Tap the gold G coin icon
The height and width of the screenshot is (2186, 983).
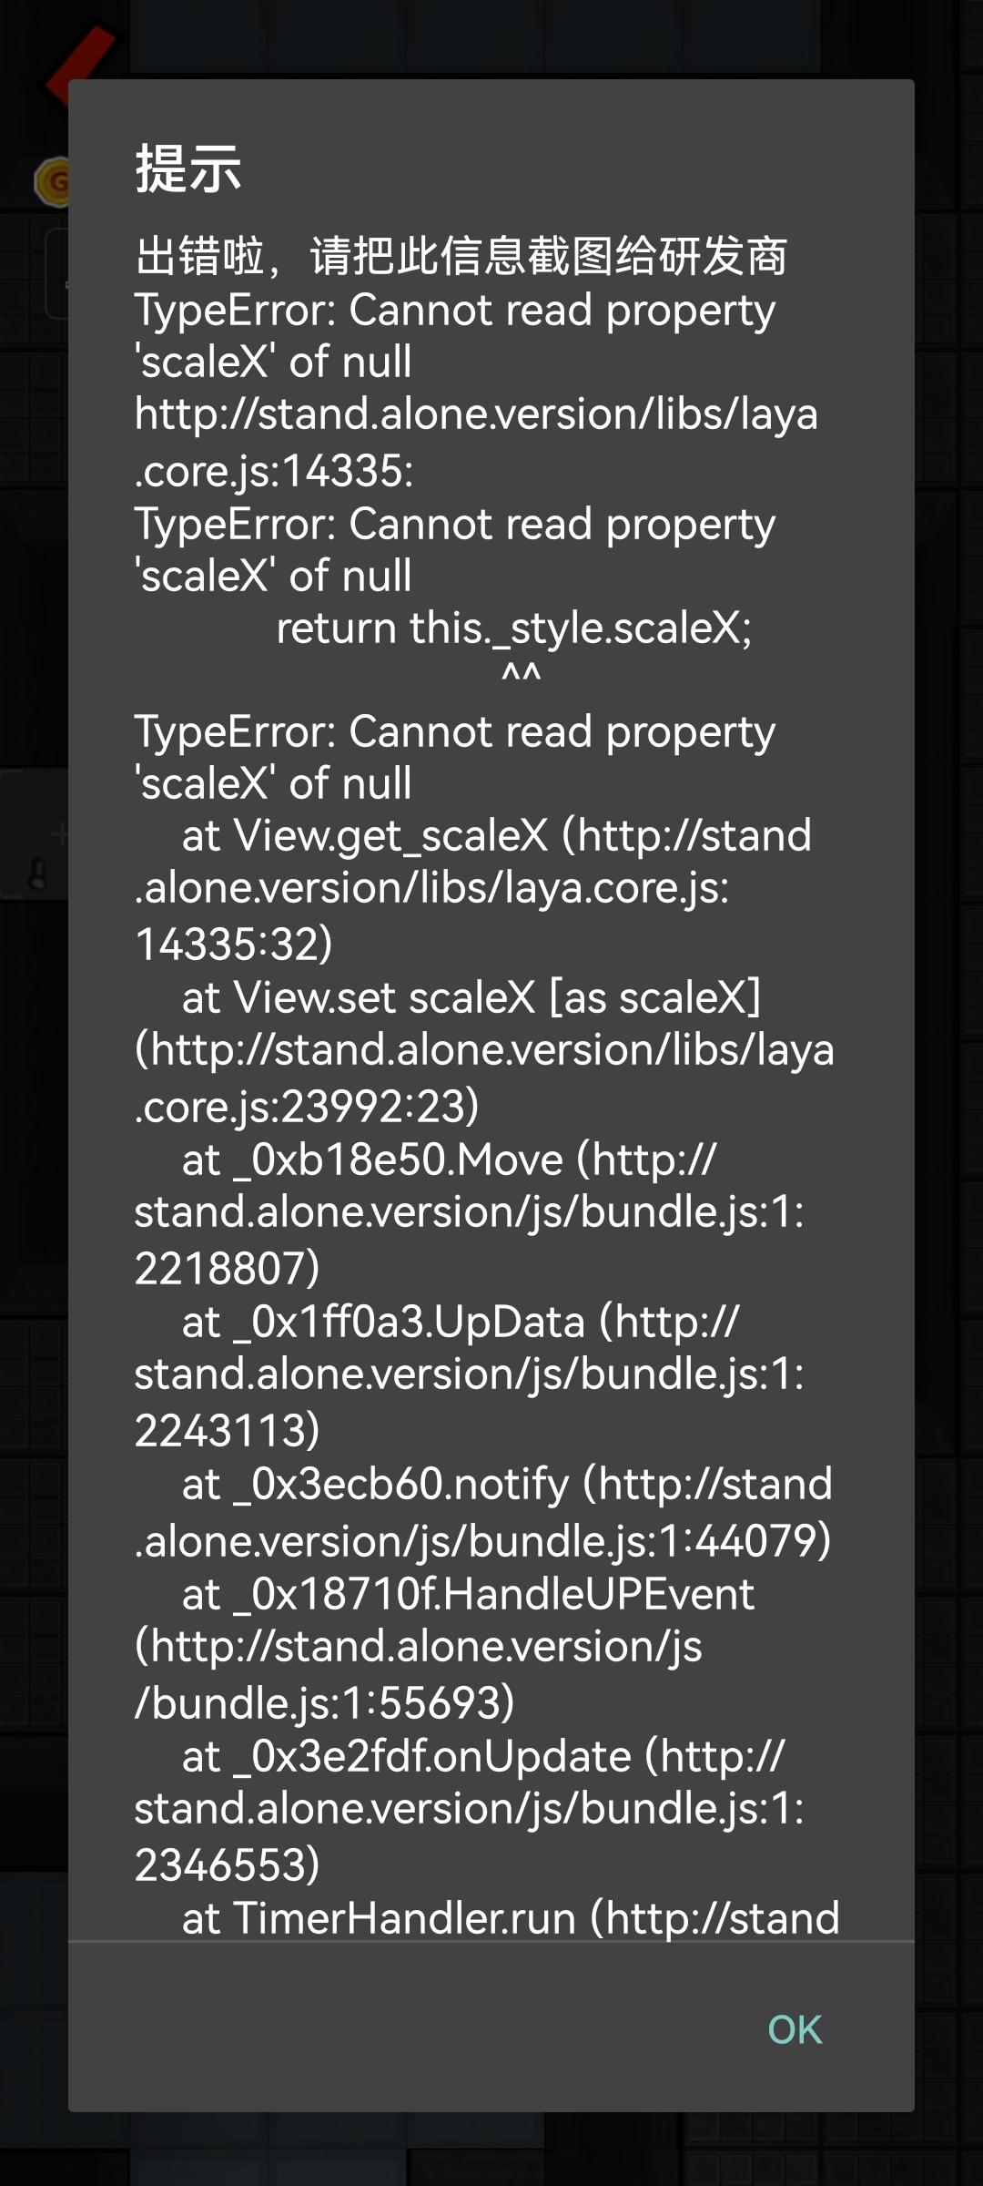[x=53, y=182]
